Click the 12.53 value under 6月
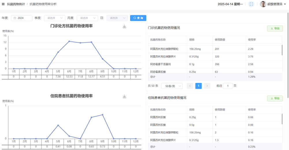Screen dimensions: 289x150 pyautogui.click(x=69, y=77)
